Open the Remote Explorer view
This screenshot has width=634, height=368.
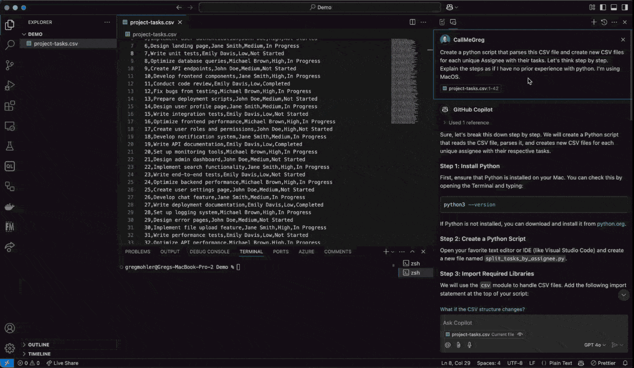[x=10, y=126]
